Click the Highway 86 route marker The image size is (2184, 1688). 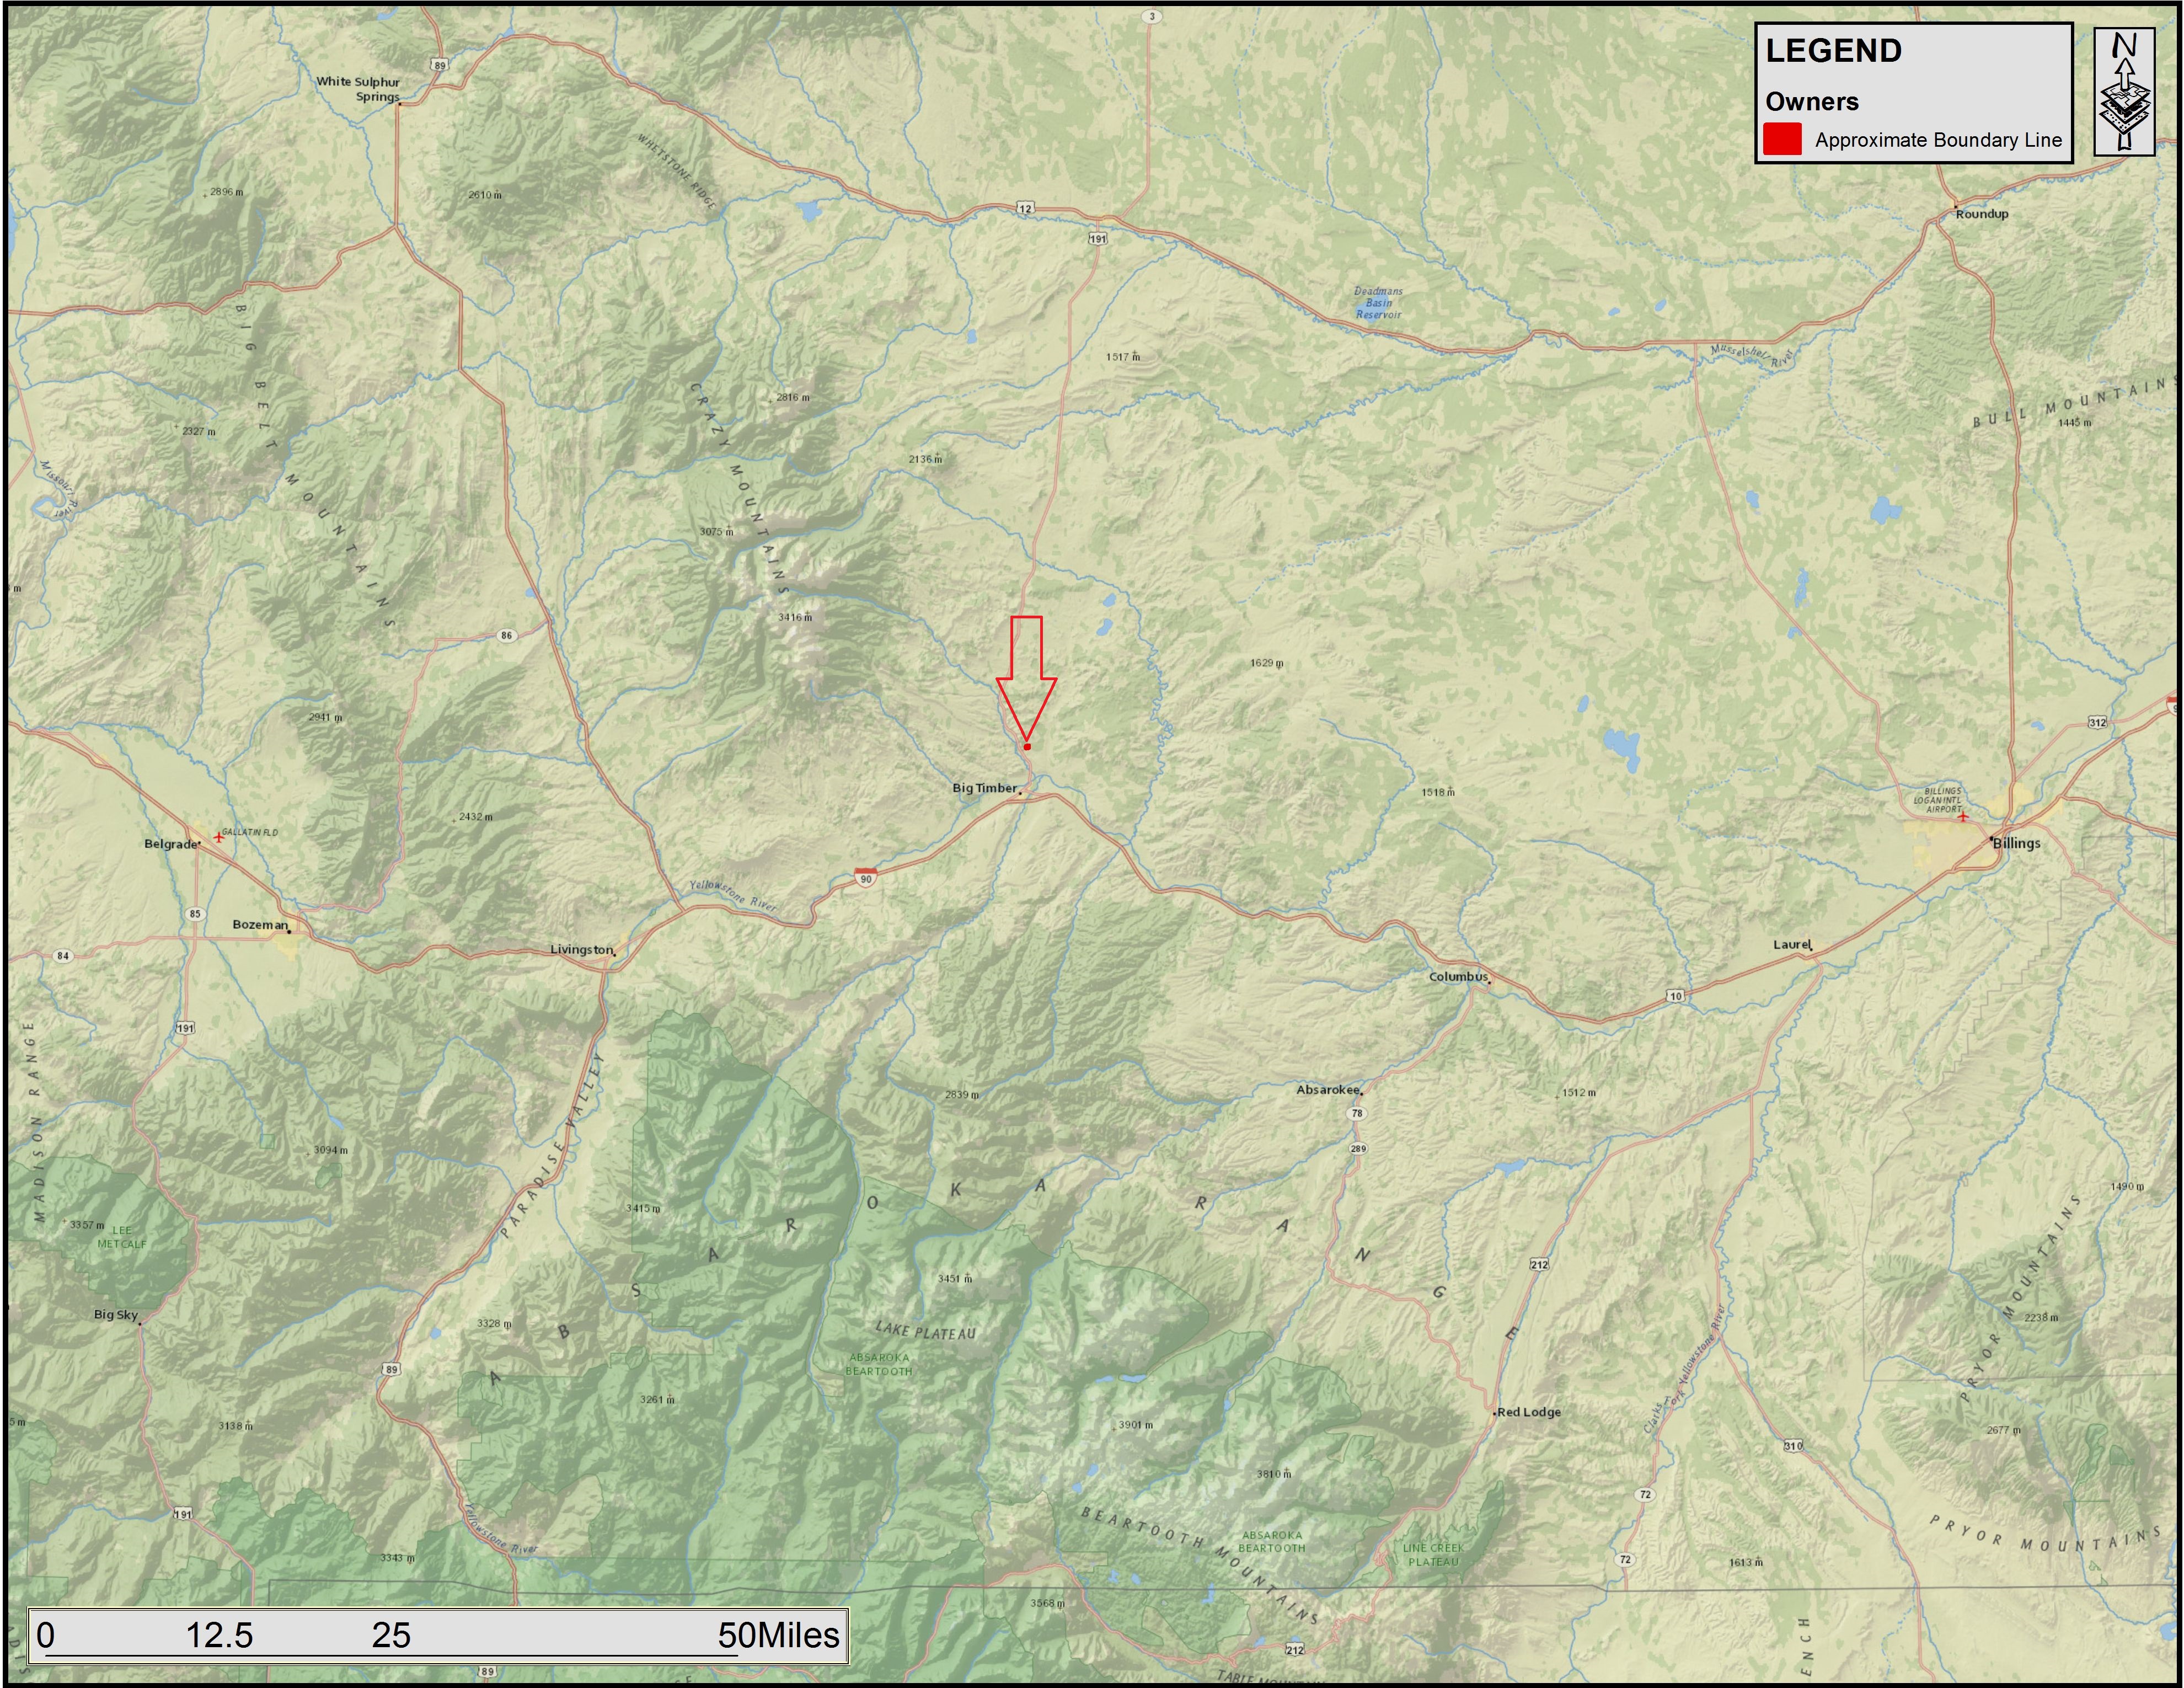coord(507,635)
